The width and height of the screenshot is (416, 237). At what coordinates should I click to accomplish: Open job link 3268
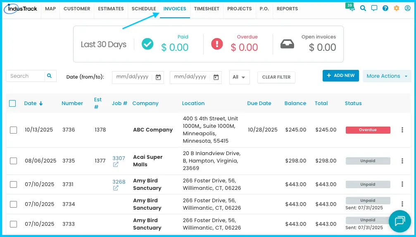[x=119, y=182]
